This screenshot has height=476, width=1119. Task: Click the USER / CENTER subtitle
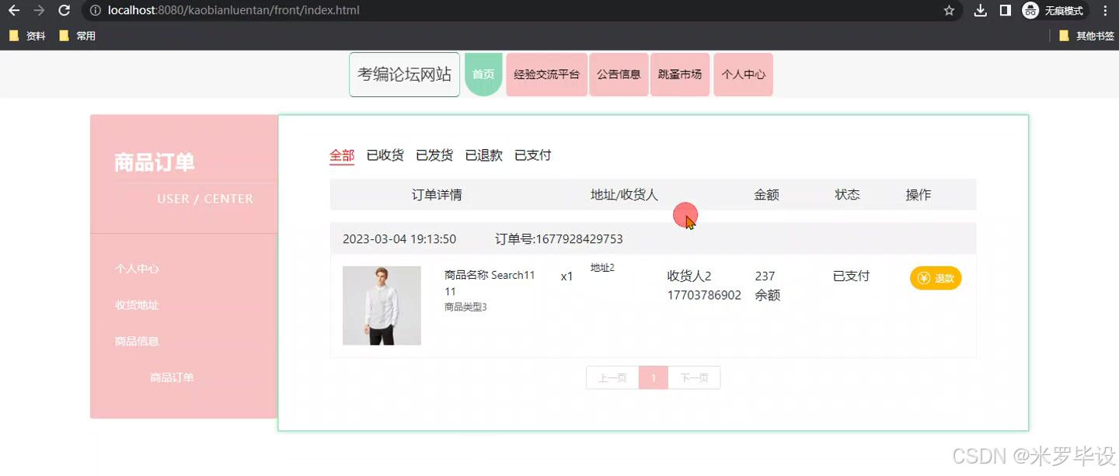click(x=205, y=199)
